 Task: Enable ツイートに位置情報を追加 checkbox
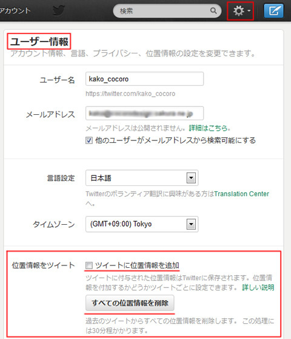click(x=89, y=265)
